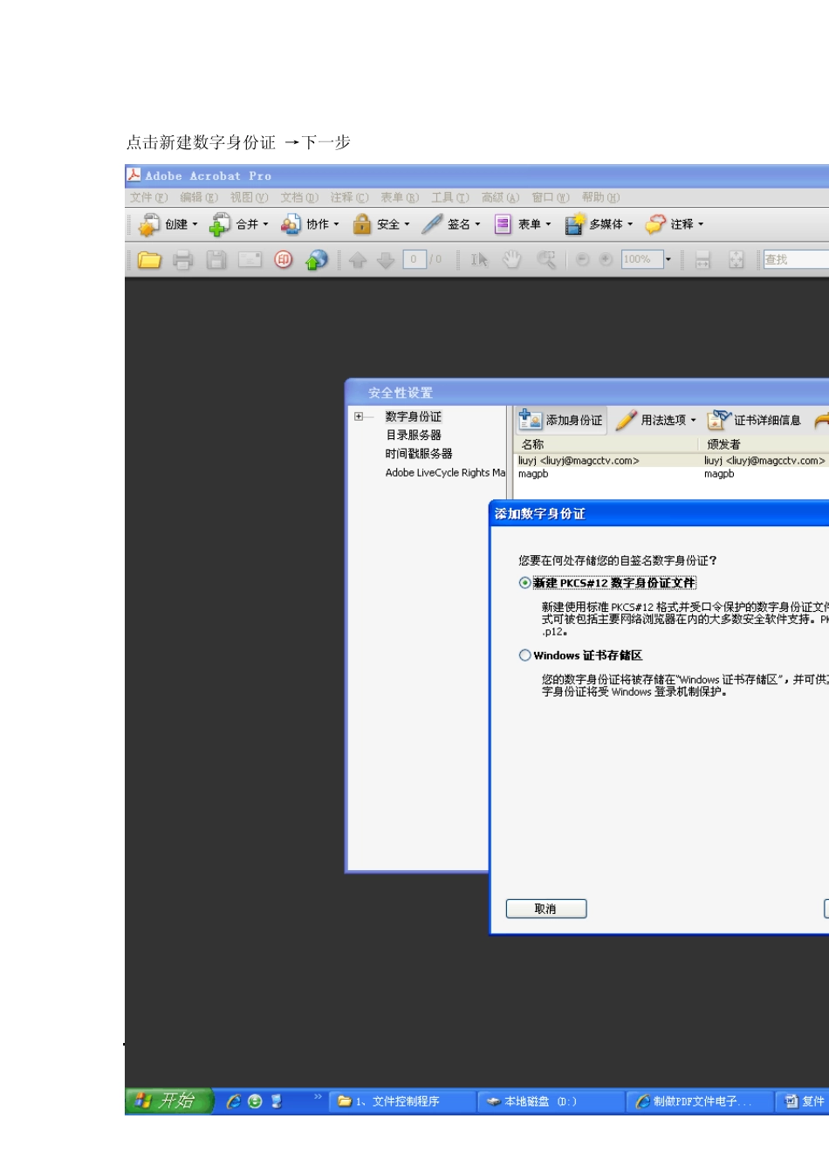Image resolution: width=829 pixels, height=1173 pixels.
Task: Select Windows 证书存储区 radio option
Action: 524,655
